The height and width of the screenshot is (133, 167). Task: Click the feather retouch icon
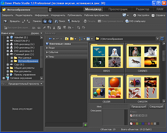click(44, 28)
